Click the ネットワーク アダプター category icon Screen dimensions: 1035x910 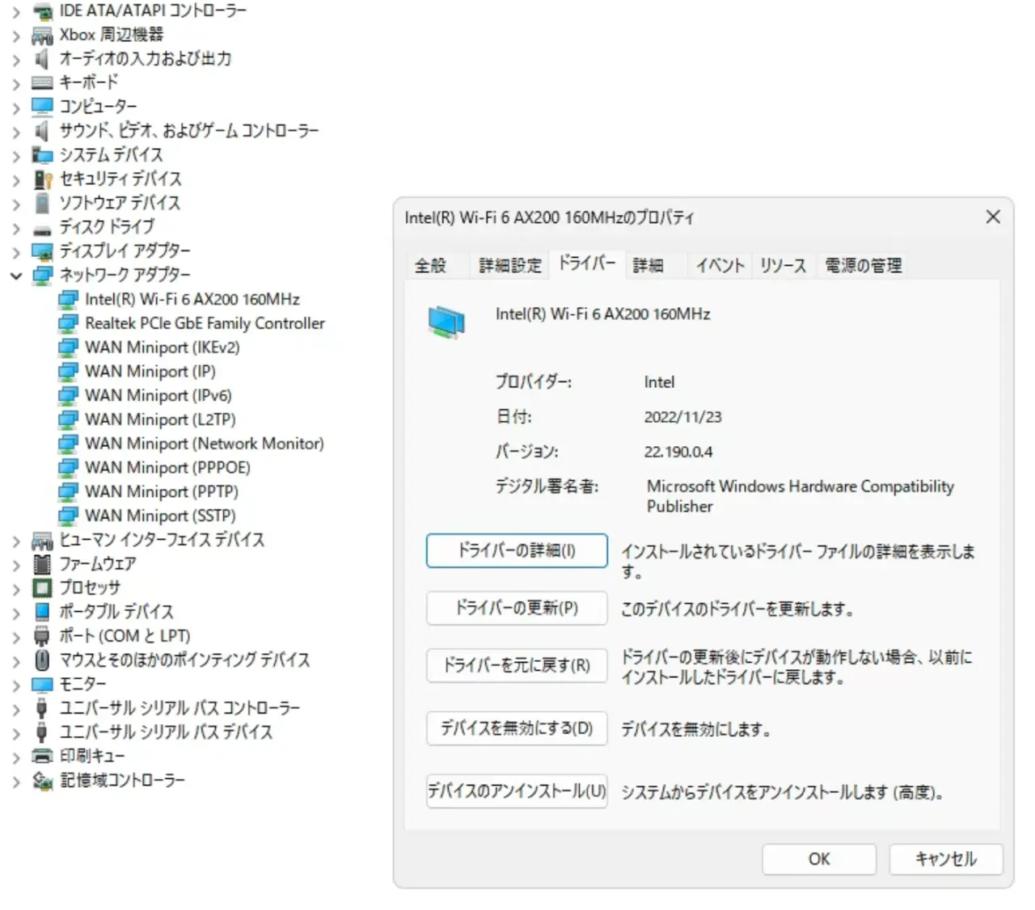click(x=42, y=276)
